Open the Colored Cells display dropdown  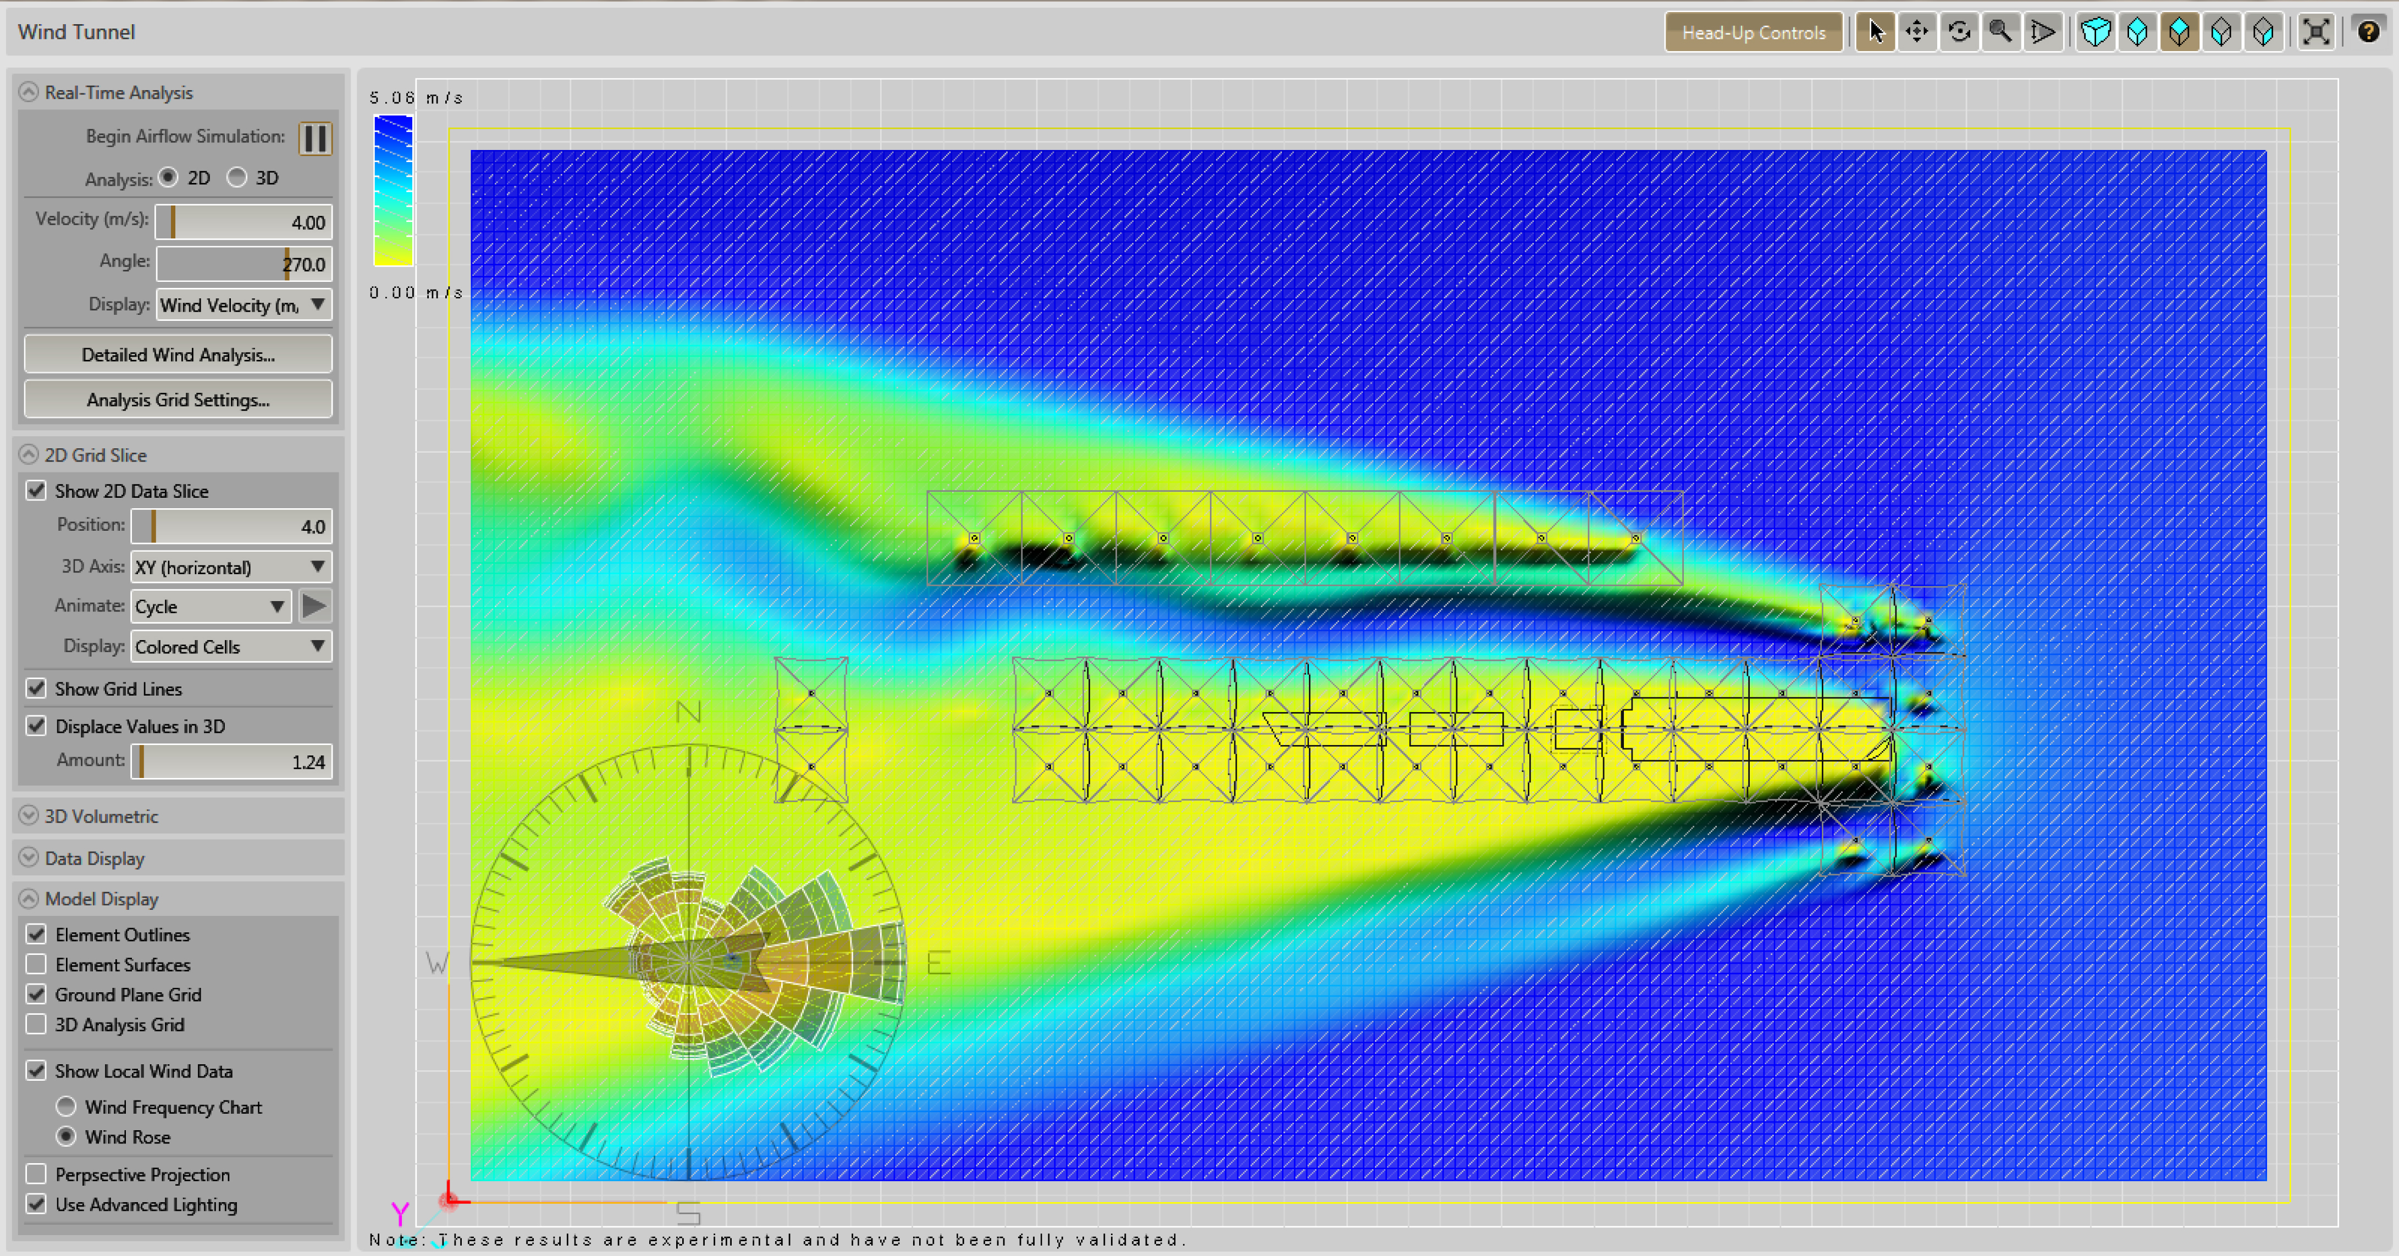tap(230, 646)
